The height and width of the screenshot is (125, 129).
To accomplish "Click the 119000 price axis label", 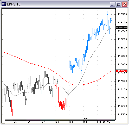I will tap(122, 31).
